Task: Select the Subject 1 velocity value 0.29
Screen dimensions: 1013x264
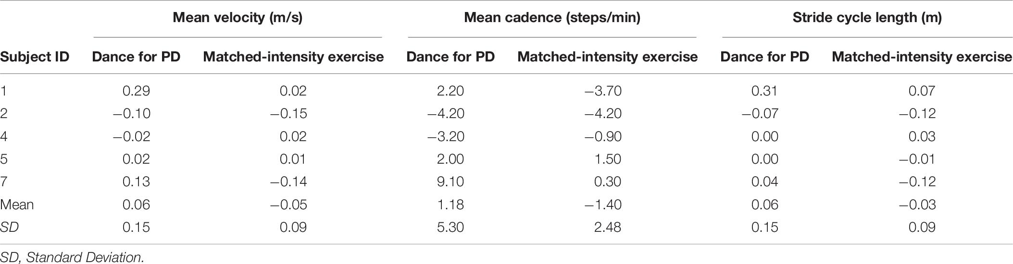Action: pyautogui.click(x=136, y=91)
